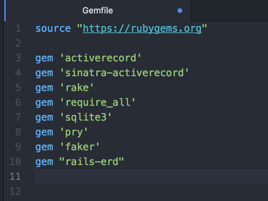This screenshot has width=268, height=201.
Task: Click line number 6 in the gutter
Action: click(18, 103)
